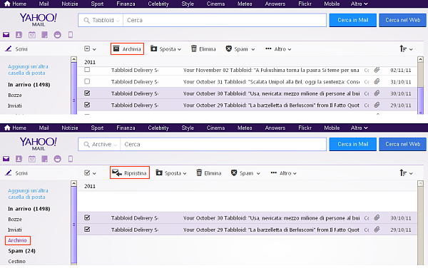Screen dimensions: 428x268
Task: Open calendar icon in the Tabbloid view
Action: [x=32, y=35]
